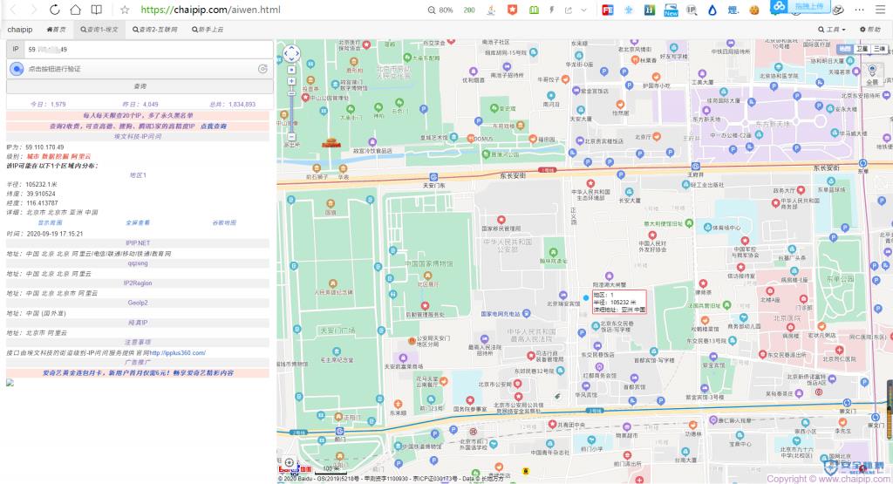Refresh the captcha with the circular icon
This screenshot has width=893, height=484.
click(x=262, y=69)
